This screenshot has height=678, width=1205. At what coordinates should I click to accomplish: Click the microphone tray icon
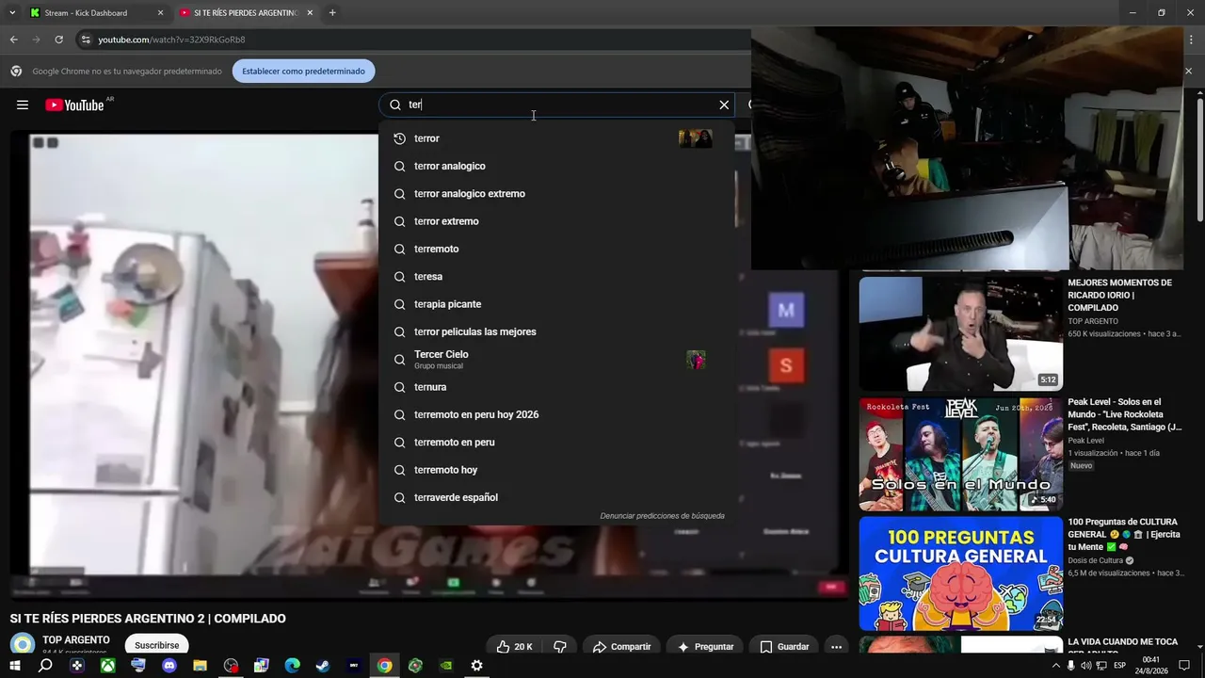pyautogui.click(x=1071, y=666)
